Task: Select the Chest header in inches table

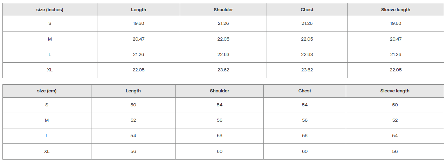Action: [x=307, y=10]
